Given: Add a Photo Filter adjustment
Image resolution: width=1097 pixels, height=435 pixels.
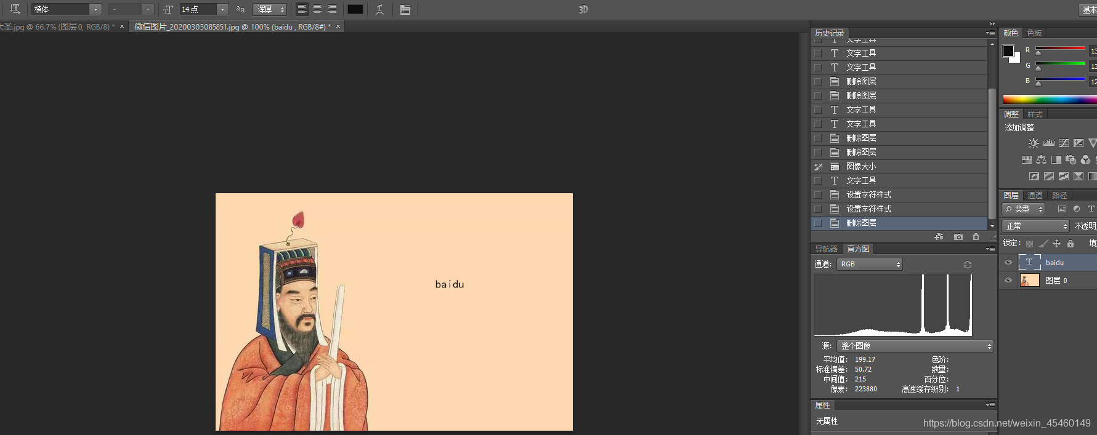Looking at the screenshot, I should (x=1071, y=159).
